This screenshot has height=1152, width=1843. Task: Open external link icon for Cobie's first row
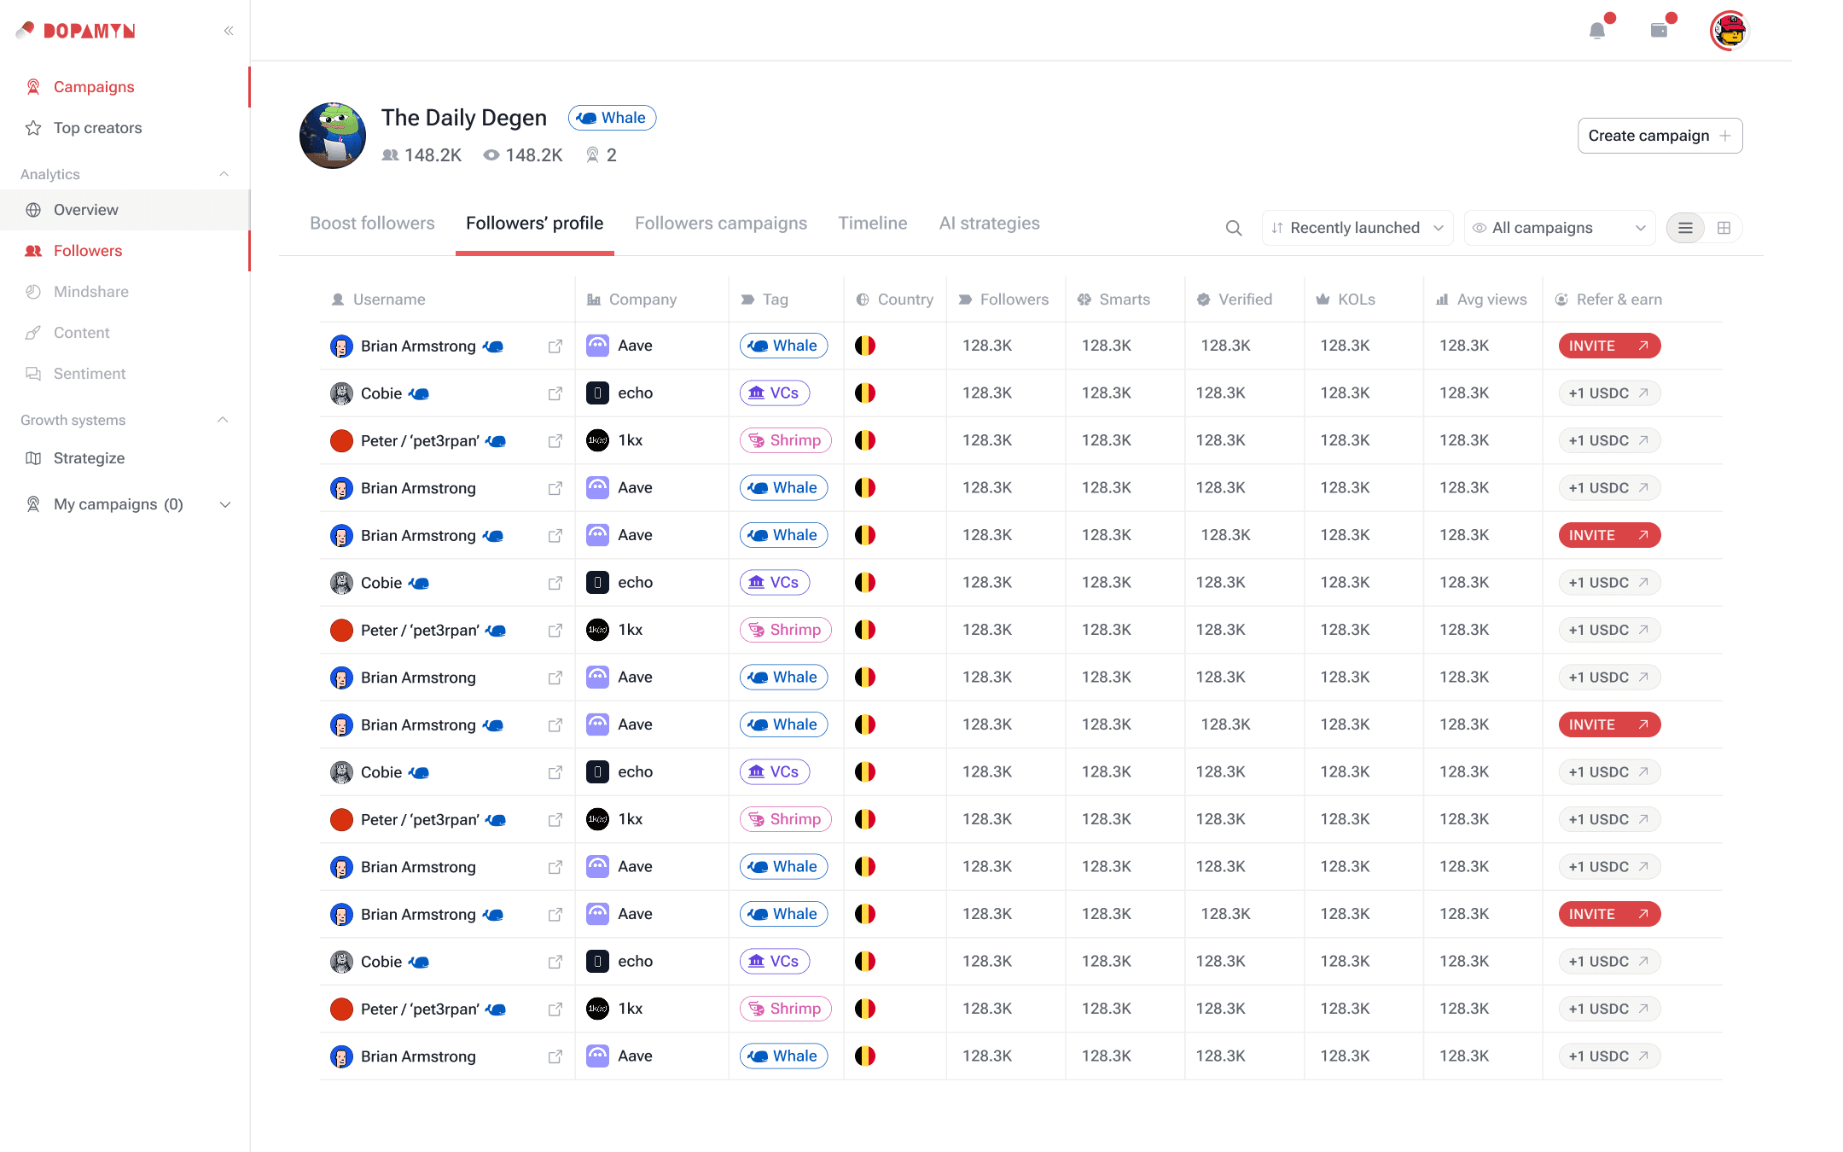click(x=555, y=393)
